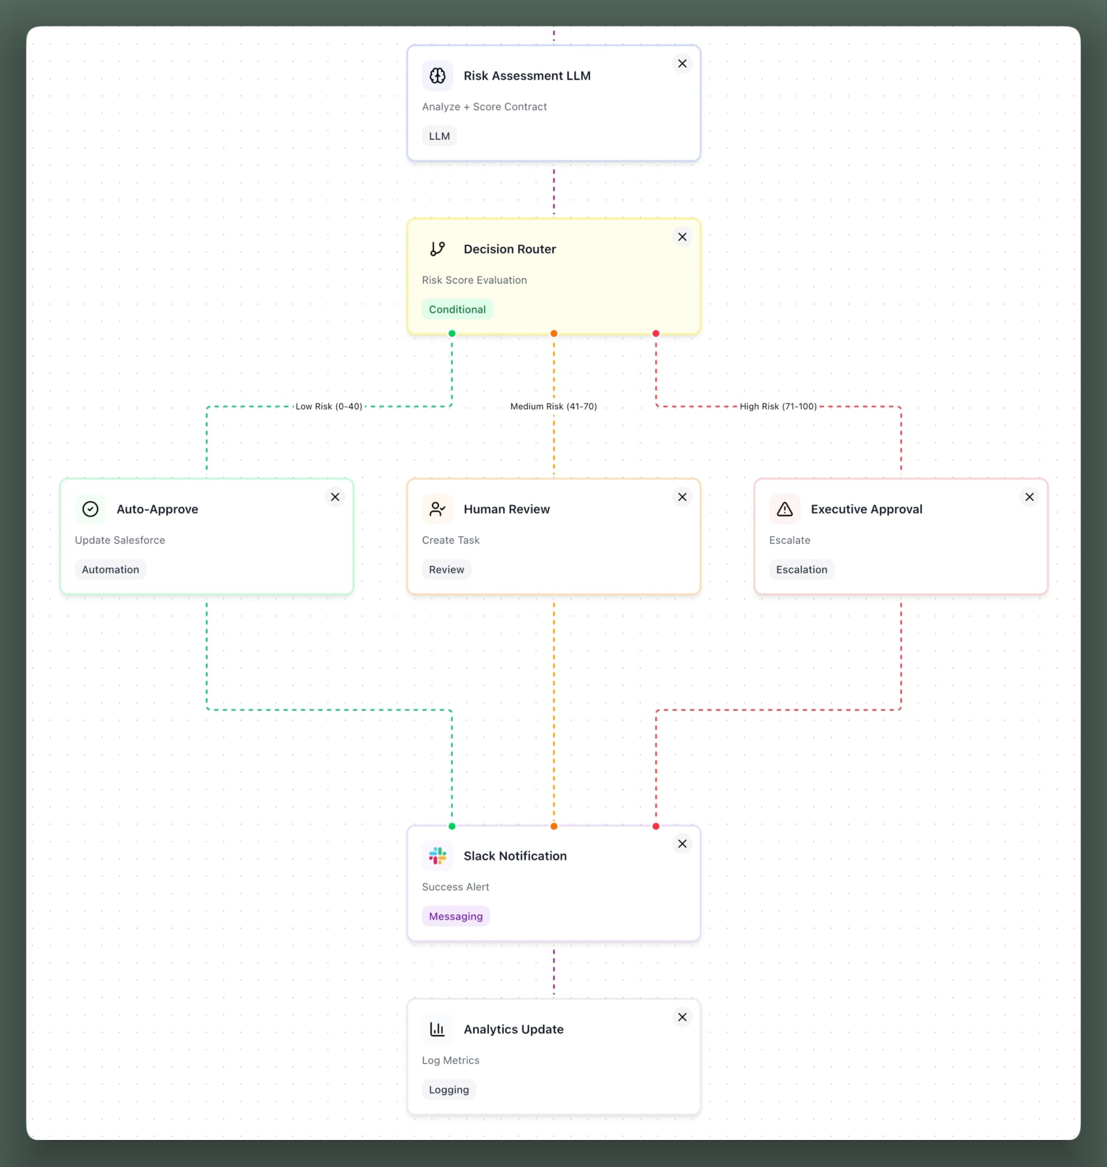Select the Medium Risk (41-70) edge label
This screenshot has width=1107, height=1167.
click(553, 406)
